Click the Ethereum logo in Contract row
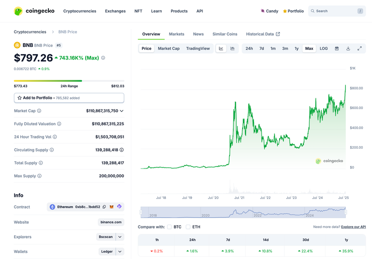 click(x=52, y=207)
